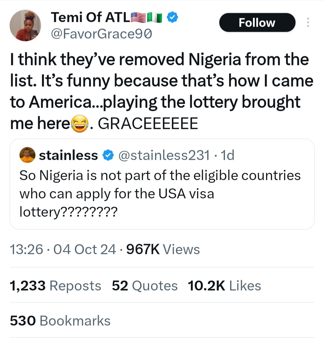The width and height of the screenshot is (324, 339).
Task: Click the 1d timestamp on the quoted tweet
Action: (229, 155)
